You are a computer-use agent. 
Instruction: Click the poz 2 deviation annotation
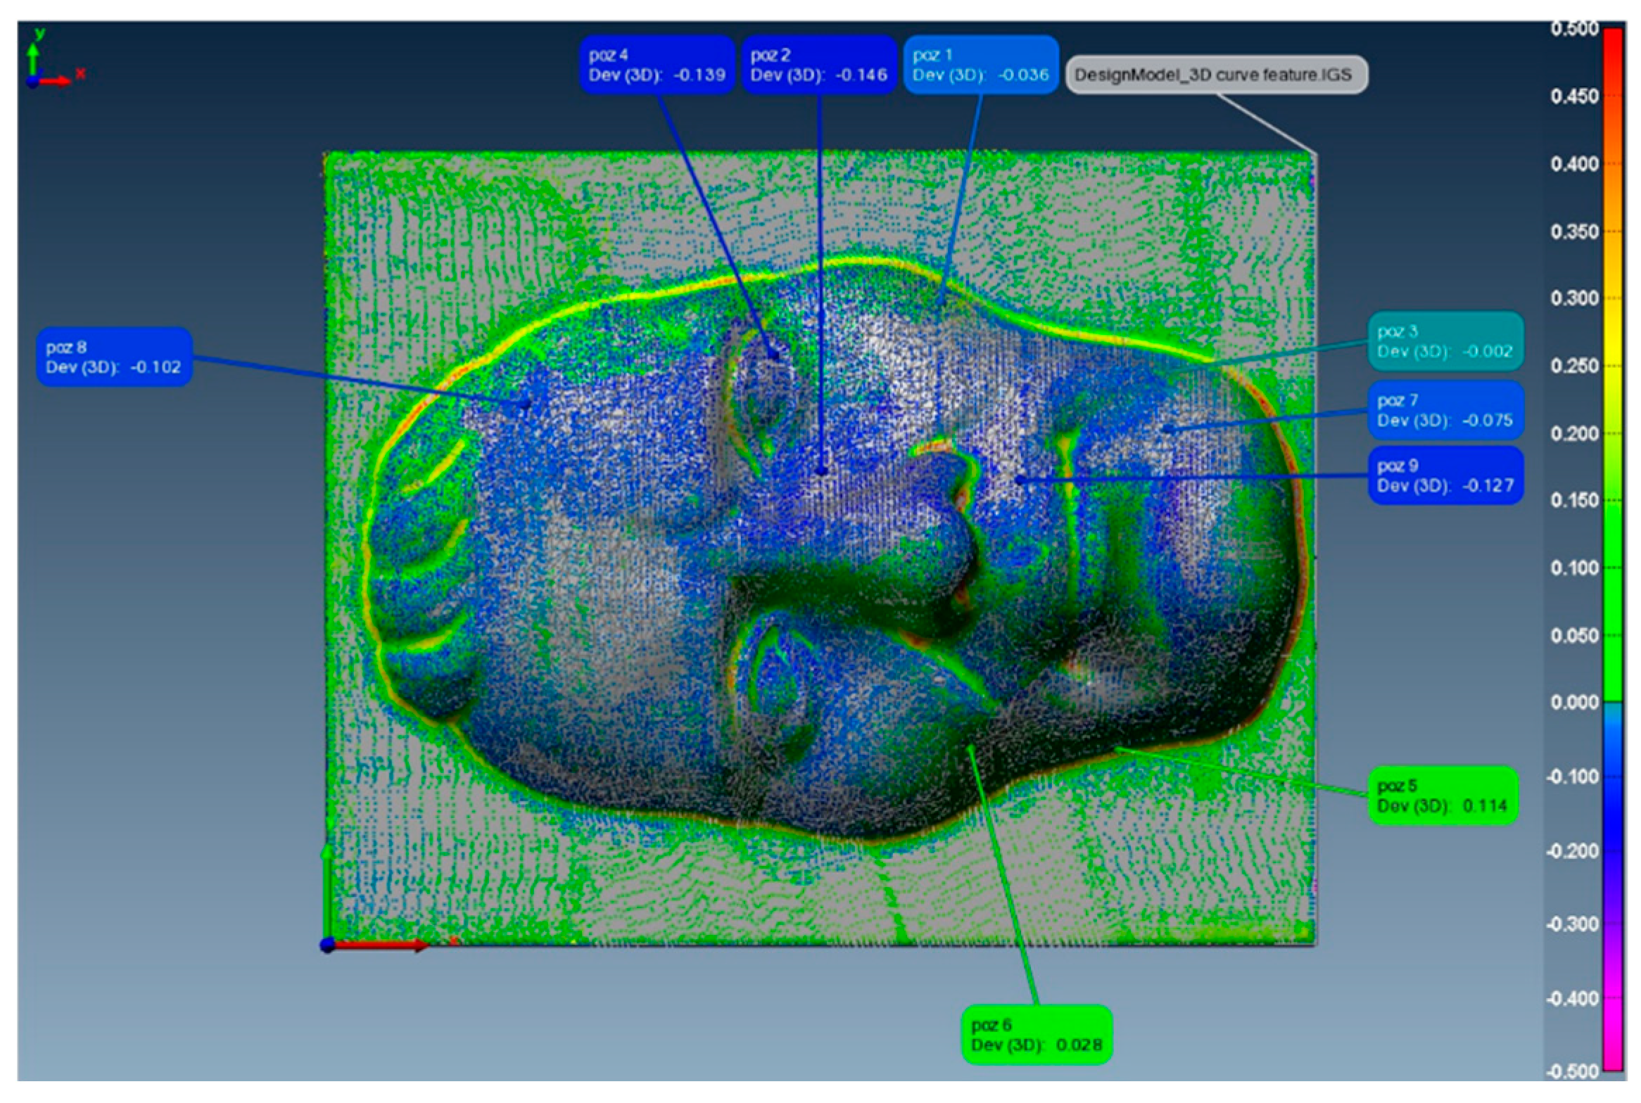pyautogui.click(x=818, y=65)
